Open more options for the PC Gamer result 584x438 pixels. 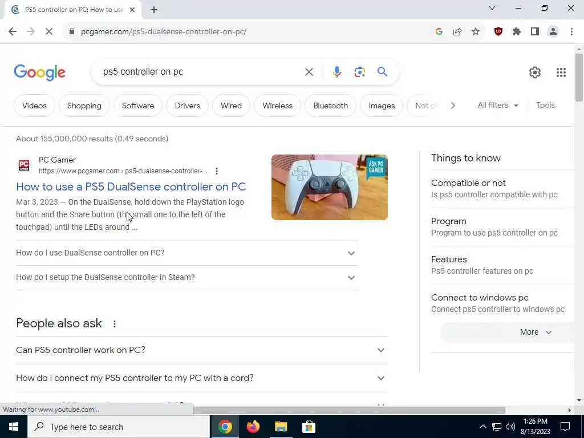216,171
